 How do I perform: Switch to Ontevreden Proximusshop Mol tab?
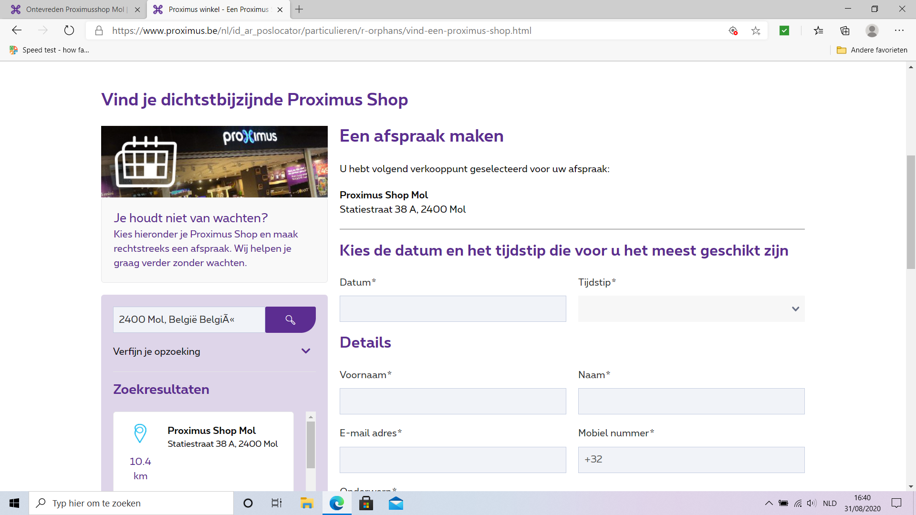(73, 10)
